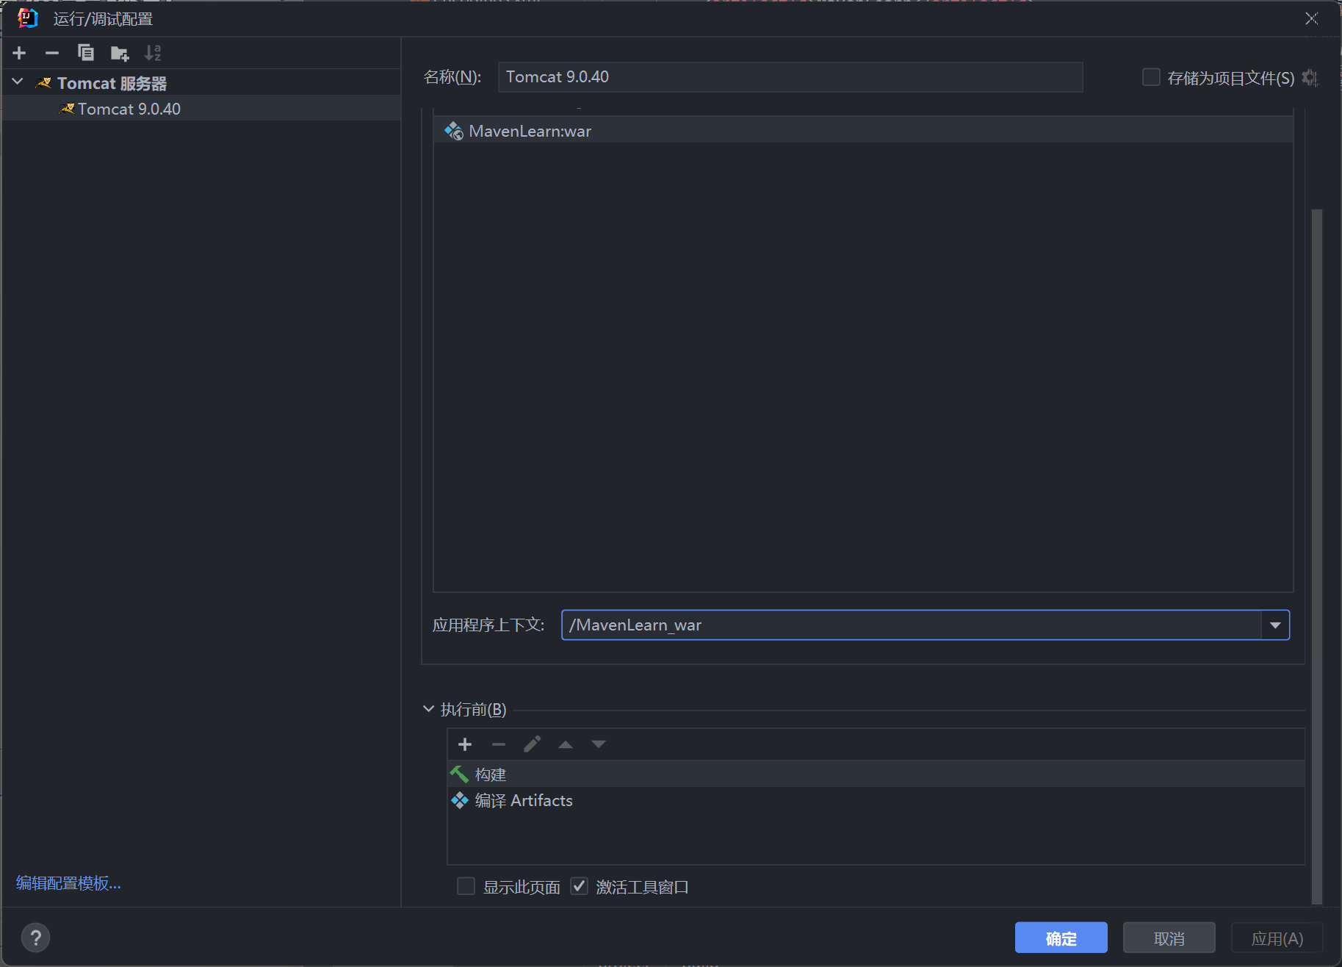1342x967 pixels.
Task: Uncheck the 激活工具窗口 checkbox
Action: 580,886
